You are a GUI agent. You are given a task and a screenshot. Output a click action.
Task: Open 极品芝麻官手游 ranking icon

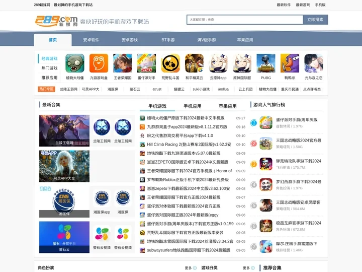(x=266, y=226)
